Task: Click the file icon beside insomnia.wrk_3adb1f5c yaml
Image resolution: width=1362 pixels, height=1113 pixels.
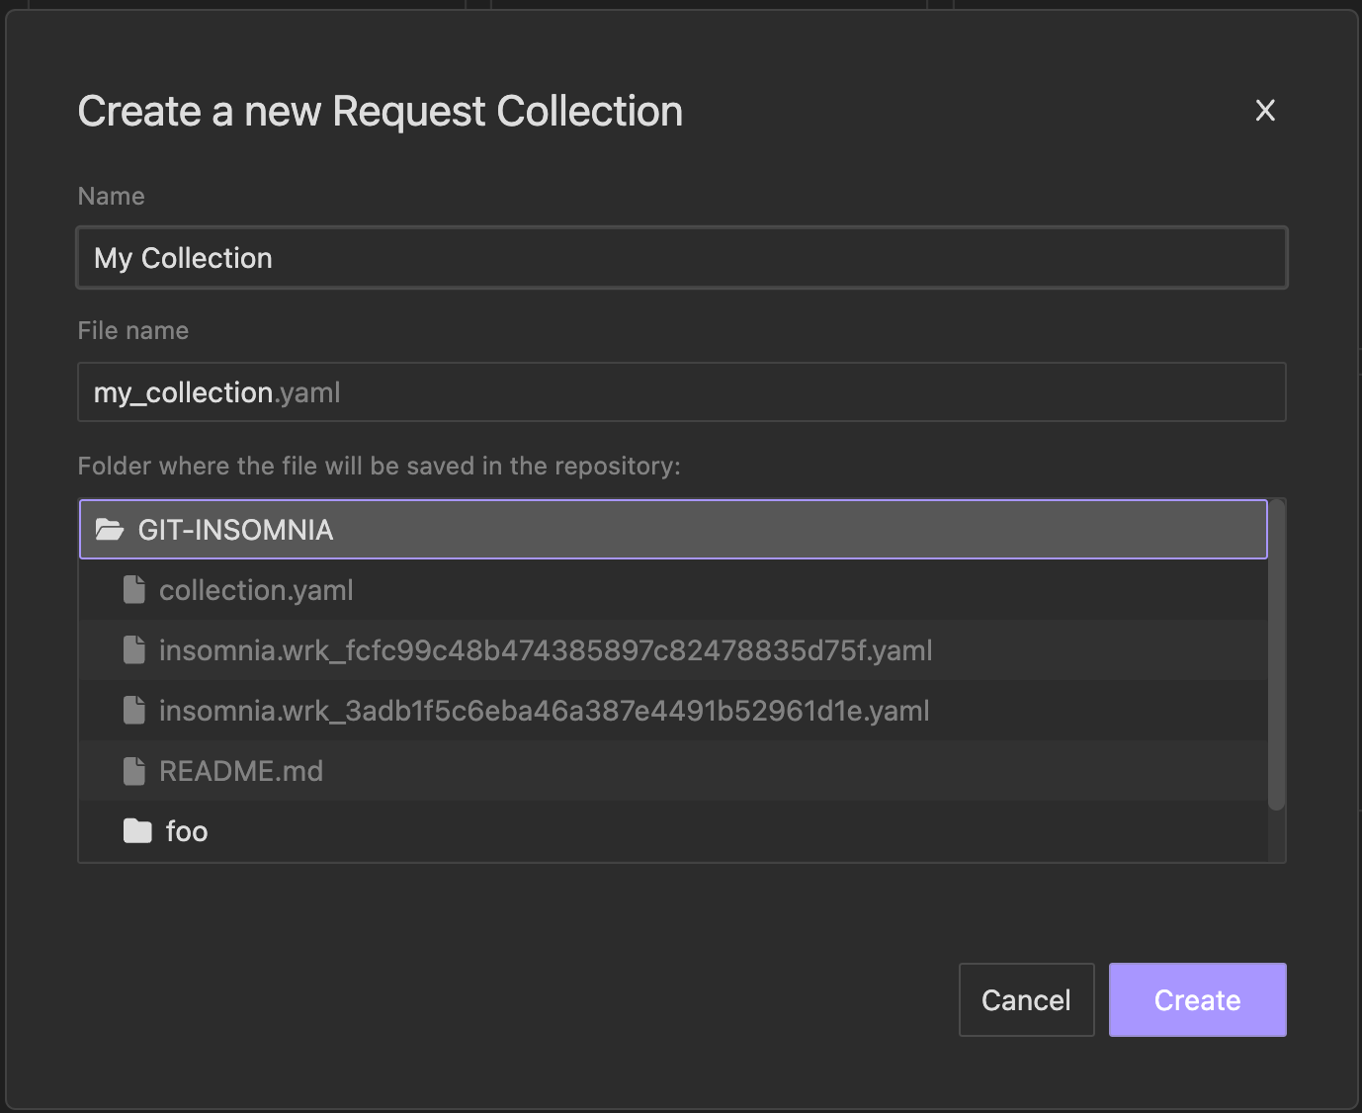Action: (134, 711)
